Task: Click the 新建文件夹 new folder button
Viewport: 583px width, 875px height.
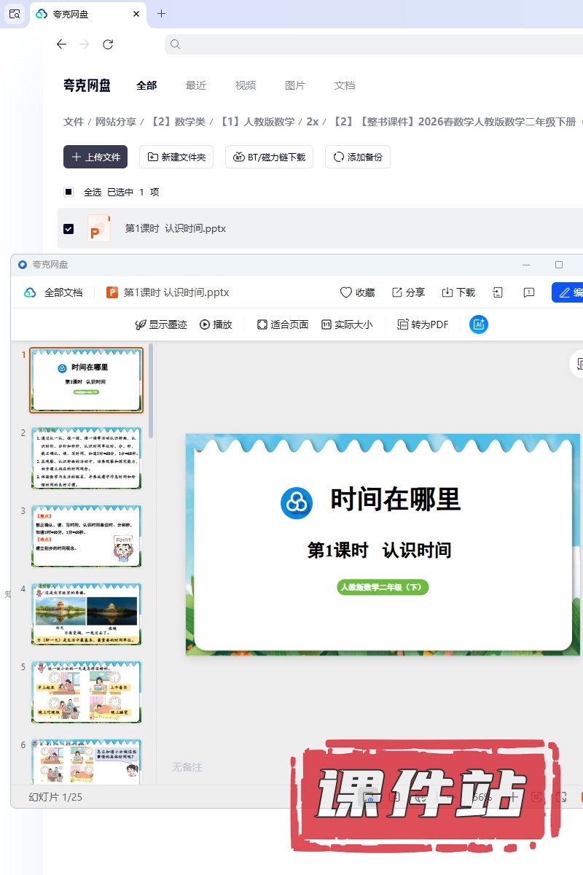Action: point(176,157)
